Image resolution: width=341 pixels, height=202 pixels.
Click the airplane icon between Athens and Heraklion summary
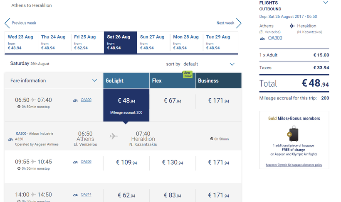[x=292, y=26]
